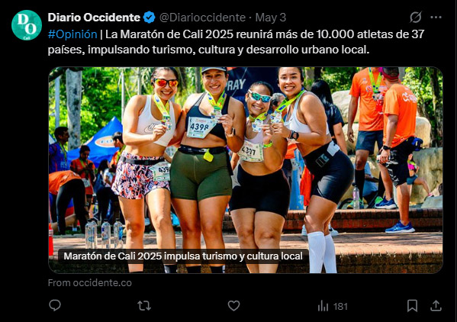Image resolution: width=457 pixels, height=322 pixels.
Task: Open the marathon runners photo card
Action: [x=246, y=170]
